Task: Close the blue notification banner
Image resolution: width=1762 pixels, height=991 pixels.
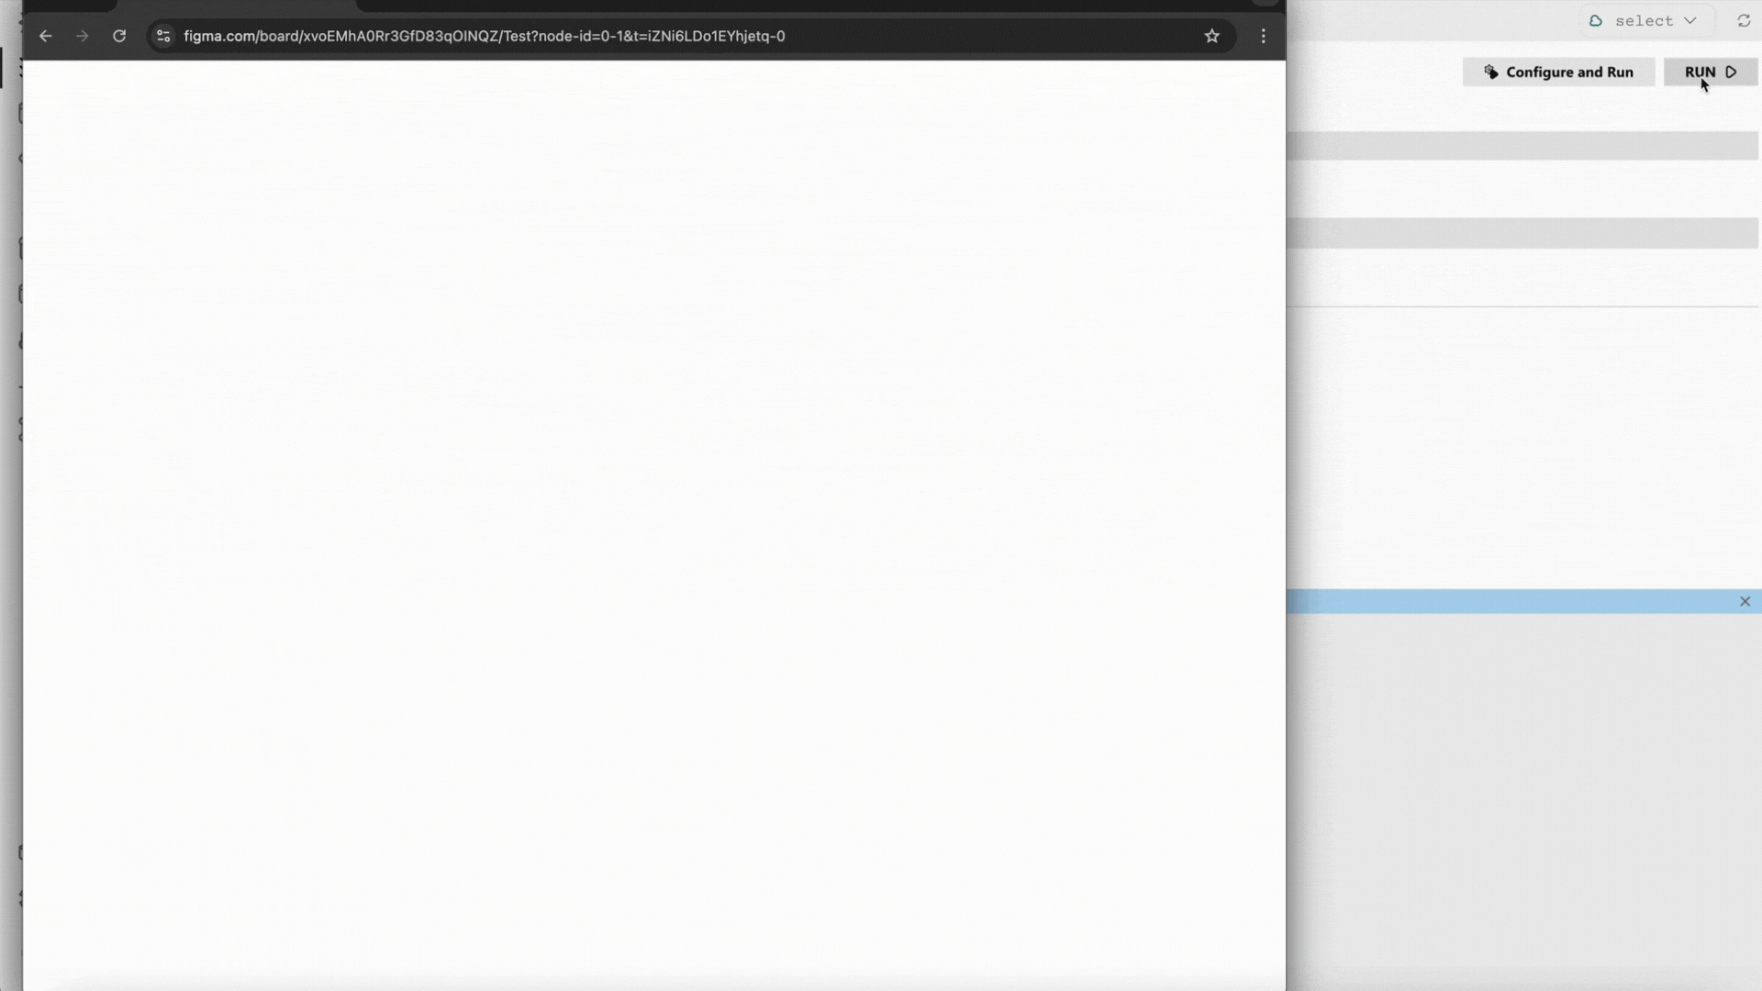Action: point(1745,601)
